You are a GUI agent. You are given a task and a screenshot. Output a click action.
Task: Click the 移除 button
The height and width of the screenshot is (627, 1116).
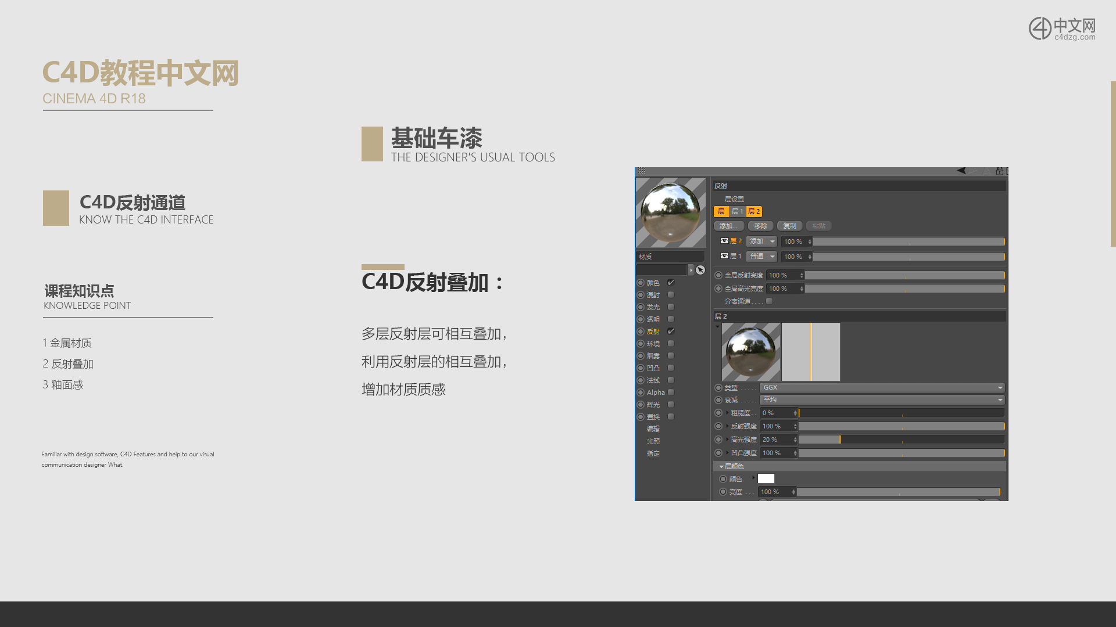pyautogui.click(x=761, y=226)
